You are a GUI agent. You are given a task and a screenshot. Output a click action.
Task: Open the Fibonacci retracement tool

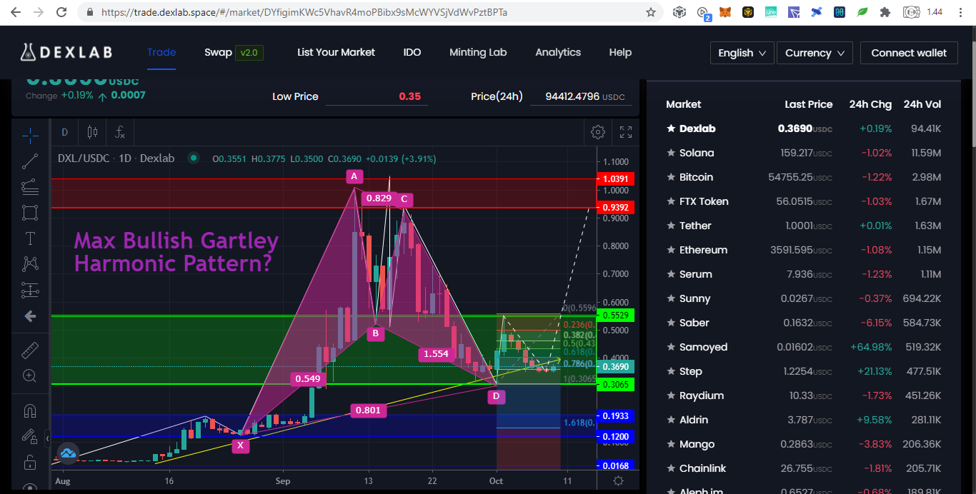click(x=30, y=187)
